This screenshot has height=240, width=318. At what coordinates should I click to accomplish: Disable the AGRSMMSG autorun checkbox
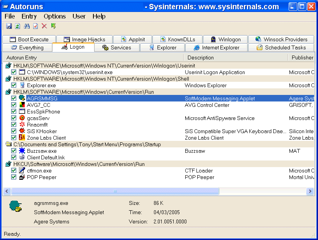14,98
